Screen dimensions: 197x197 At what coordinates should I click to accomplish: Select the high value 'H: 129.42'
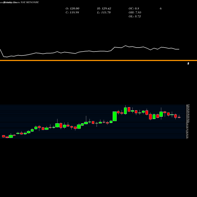click(x=104, y=9)
